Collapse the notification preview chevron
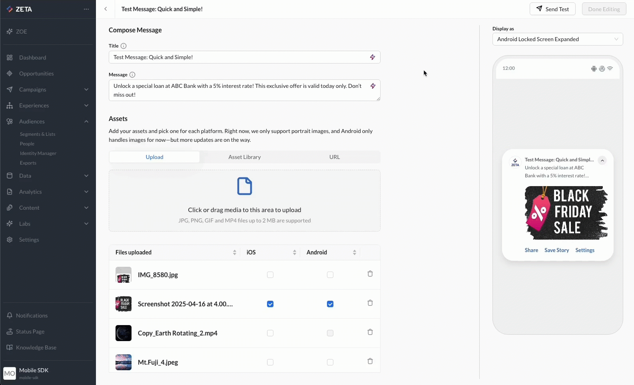 click(602, 161)
